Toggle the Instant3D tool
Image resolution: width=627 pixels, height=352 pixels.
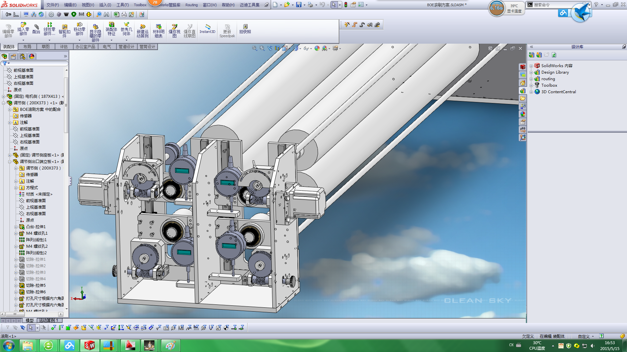207,29
